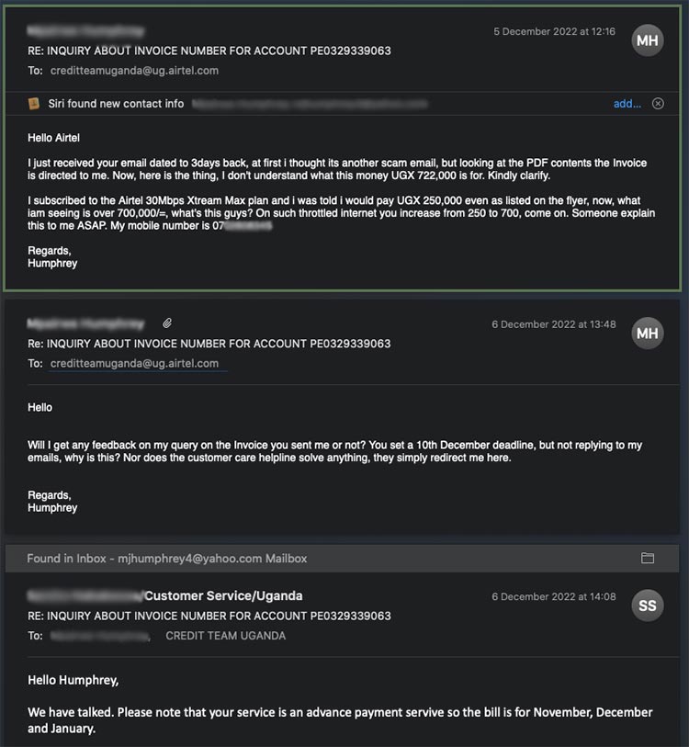
Task: Click creditteamuganda recipient in first email
Action: pos(134,71)
